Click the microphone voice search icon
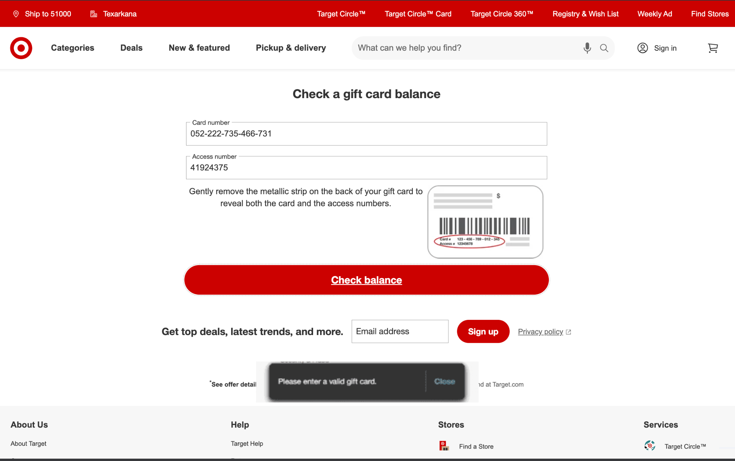735x461 pixels. (587, 48)
